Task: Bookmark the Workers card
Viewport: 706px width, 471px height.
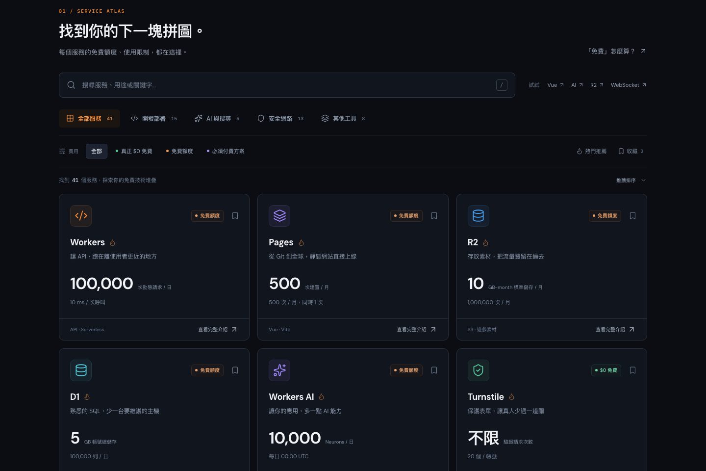Action: 235,215
